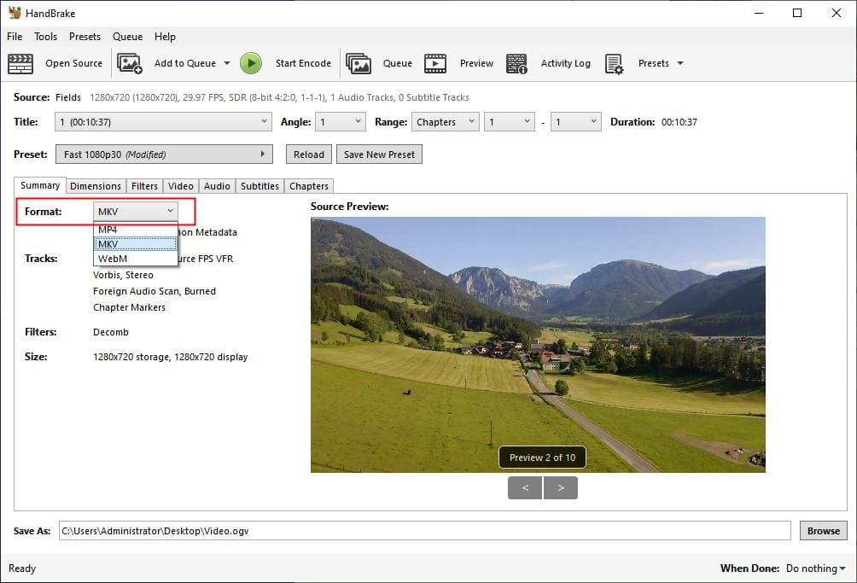Open the start chapter dropdown
This screenshot has height=583, width=857.
coord(509,122)
